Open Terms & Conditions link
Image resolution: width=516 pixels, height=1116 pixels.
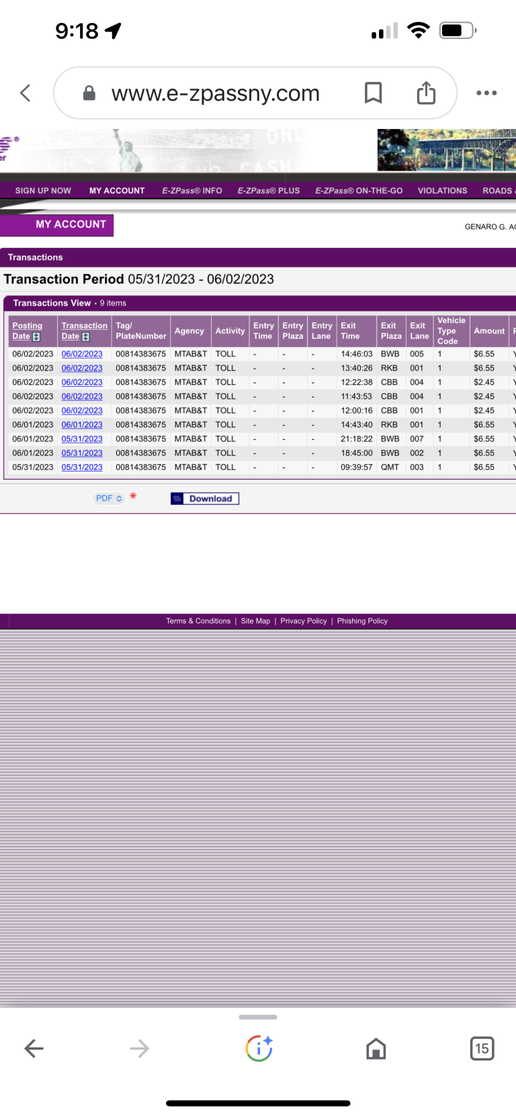pyautogui.click(x=198, y=621)
